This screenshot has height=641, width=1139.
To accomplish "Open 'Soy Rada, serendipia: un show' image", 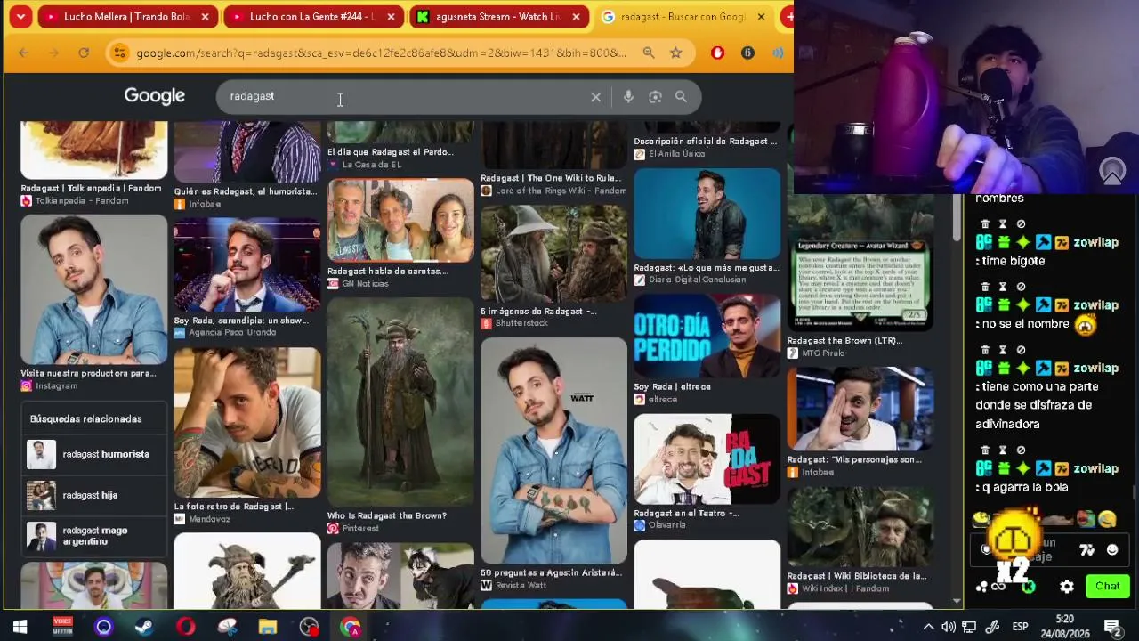I will [247, 264].
